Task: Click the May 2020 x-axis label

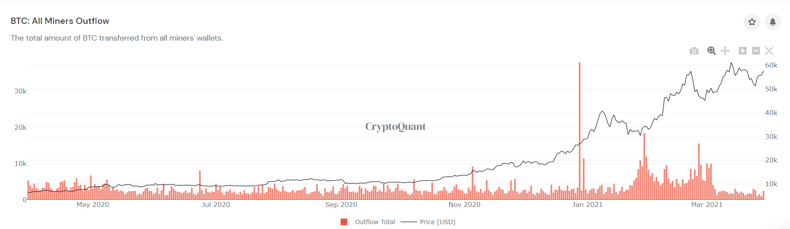Action: [x=93, y=205]
